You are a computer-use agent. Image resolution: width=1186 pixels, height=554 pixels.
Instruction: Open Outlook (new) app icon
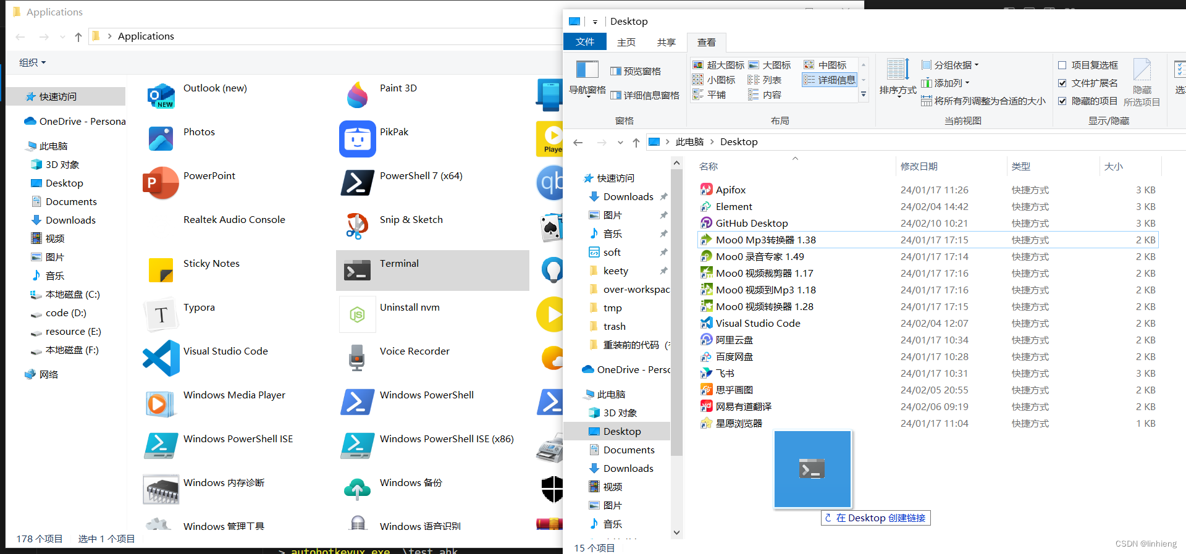tap(161, 96)
